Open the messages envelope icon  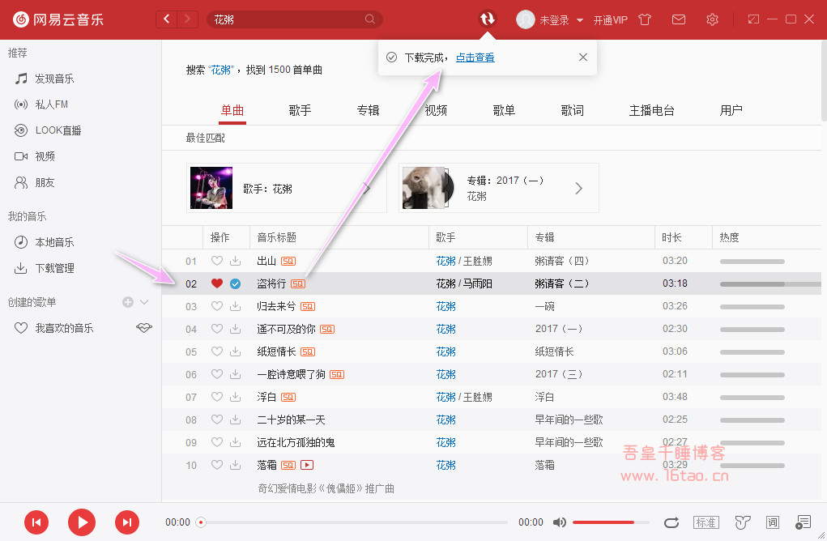point(679,19)
